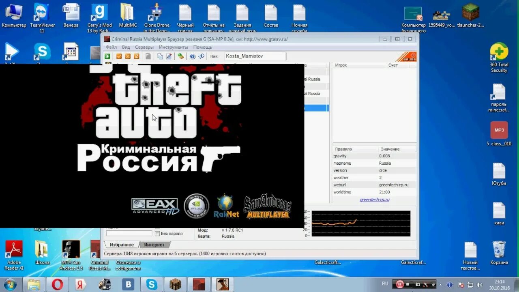This screenshot has width=519, height=292.
Task: Select the 5 class__010 MP3 file icon
Action: pos(499,134)
